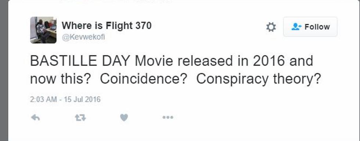Like the tweet with the heart icon
Viewport: 360px width, 141px height.
click(x=124, y=118)
